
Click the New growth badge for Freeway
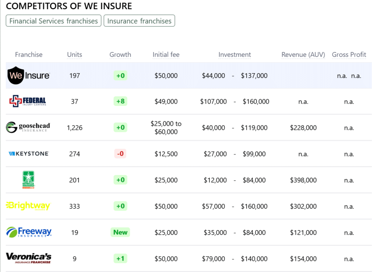tap(120, 232)
